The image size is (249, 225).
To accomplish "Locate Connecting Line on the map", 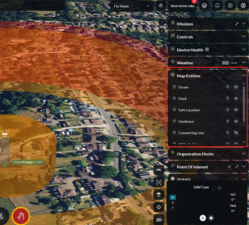I will pyautogui.click(x=227, y=133).
